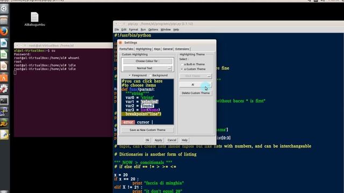
Task: Click the terminal prompt cursor in root terminal window
Action: (15, 73)
